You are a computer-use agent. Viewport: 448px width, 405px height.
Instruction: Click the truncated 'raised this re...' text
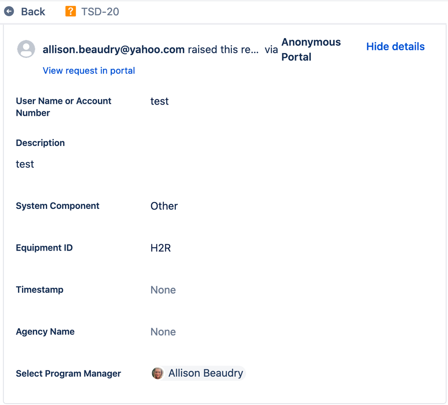pos(223,49)
